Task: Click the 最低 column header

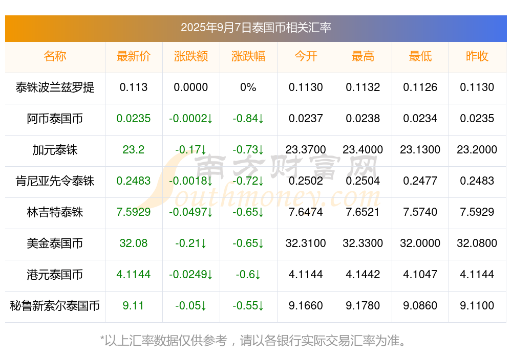Action: (420, 56)
